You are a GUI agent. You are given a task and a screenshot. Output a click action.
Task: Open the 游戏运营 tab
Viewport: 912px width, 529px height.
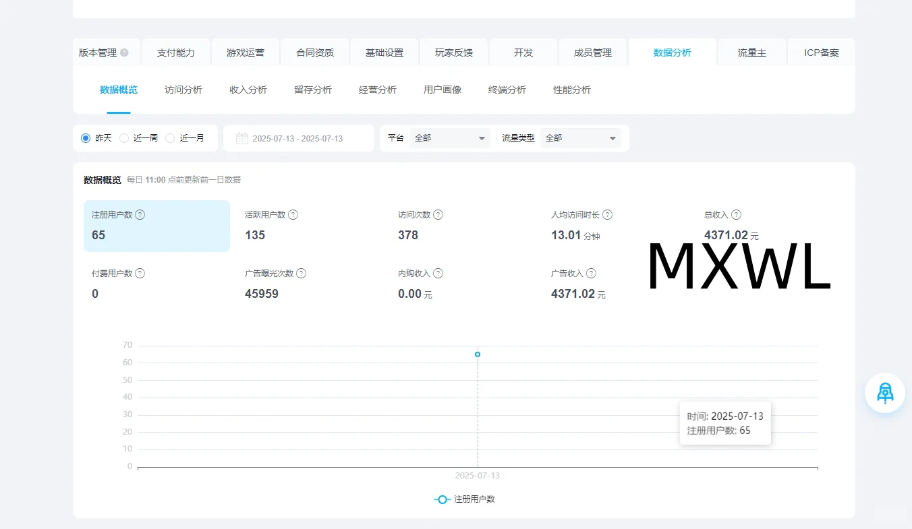coord(246,53)
